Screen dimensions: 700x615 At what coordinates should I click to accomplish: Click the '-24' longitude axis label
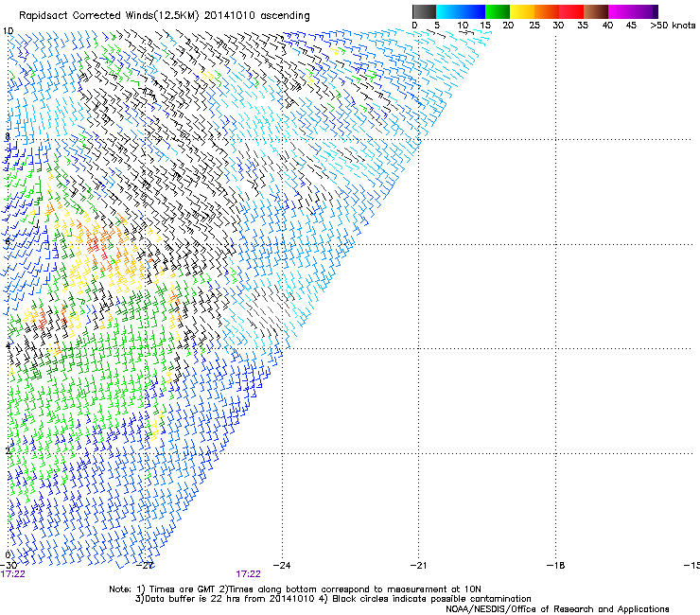point(282,565)
